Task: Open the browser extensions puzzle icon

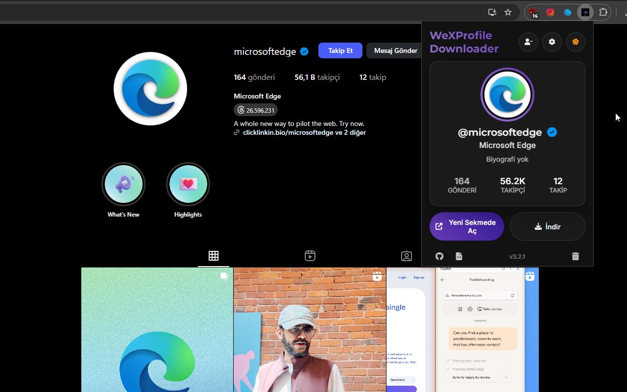Action: coord(603,12)
